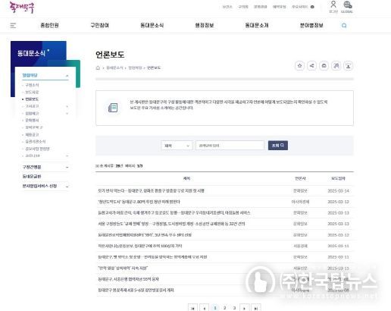391x311 pixels.
Task: Expand the 문자알림서비스 신청 sidebar section
Action: 45,186
